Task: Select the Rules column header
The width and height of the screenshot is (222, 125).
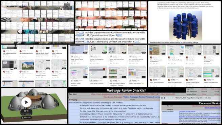Action: pyautogui.click(x=133, y=100)
